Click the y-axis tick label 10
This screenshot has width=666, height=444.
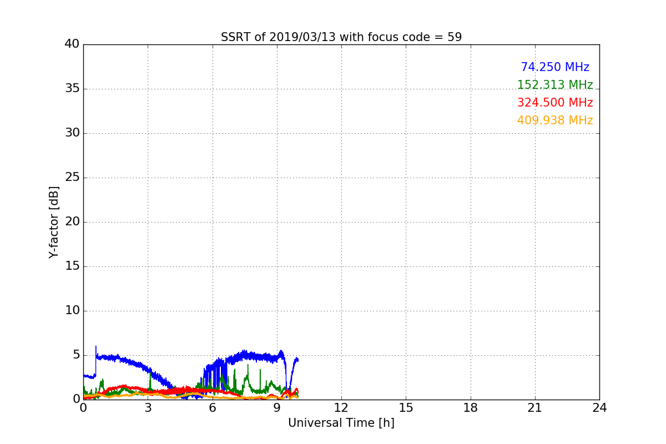click(72, 311)
